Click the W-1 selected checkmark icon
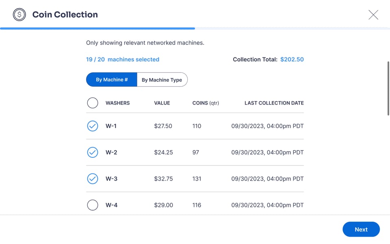390x244 pixels. pyautogui.click(x=93, y=126)
